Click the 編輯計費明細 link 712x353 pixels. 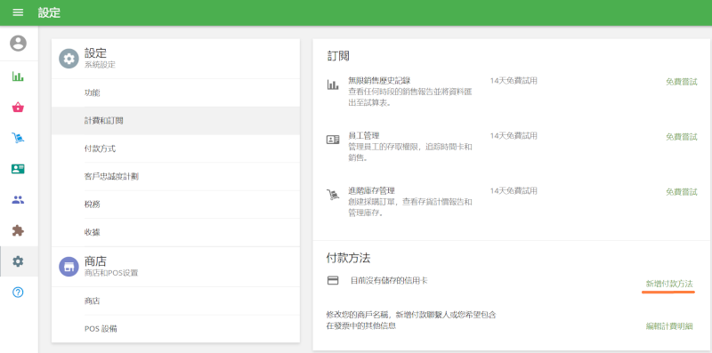click(x=669, y=325)
